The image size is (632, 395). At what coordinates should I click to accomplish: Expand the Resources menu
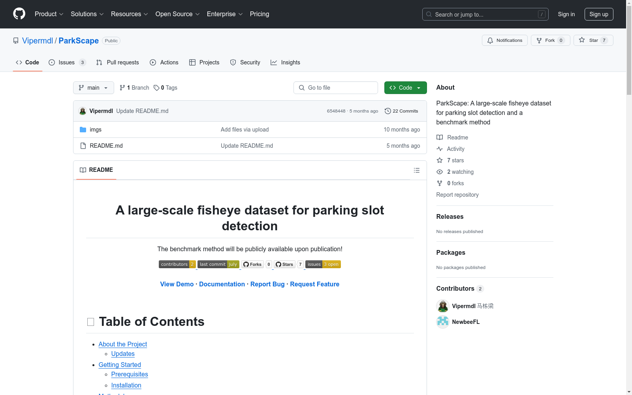click(130, 14)
